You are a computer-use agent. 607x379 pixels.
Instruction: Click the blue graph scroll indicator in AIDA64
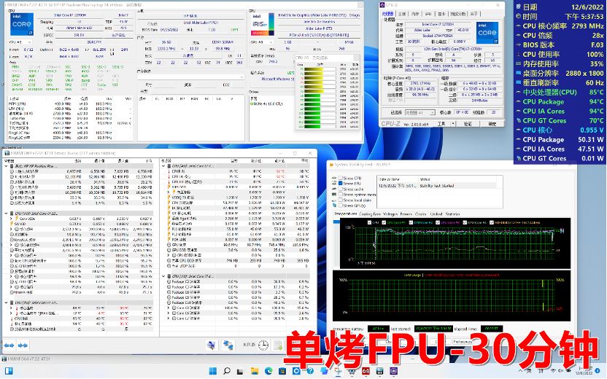pos(336,222)
